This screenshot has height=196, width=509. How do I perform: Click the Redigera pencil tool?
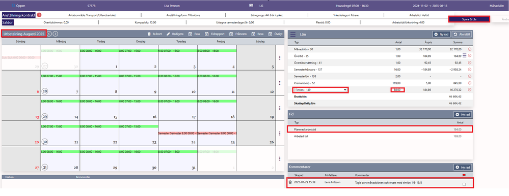pyautogui.click(x=168, y=34)
